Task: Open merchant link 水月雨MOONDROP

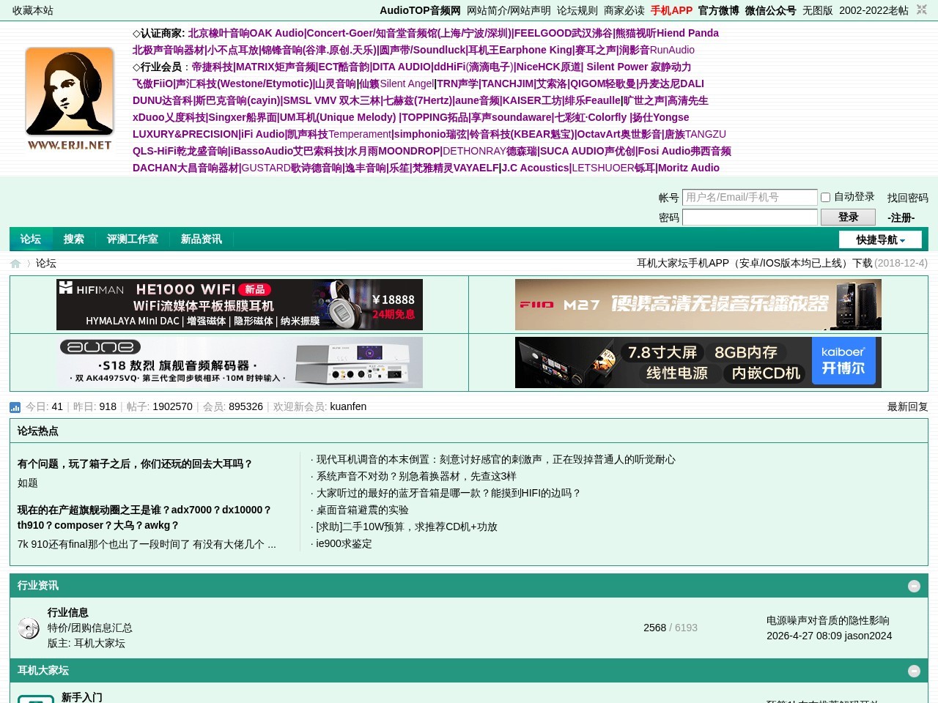Action: [394, 151]
